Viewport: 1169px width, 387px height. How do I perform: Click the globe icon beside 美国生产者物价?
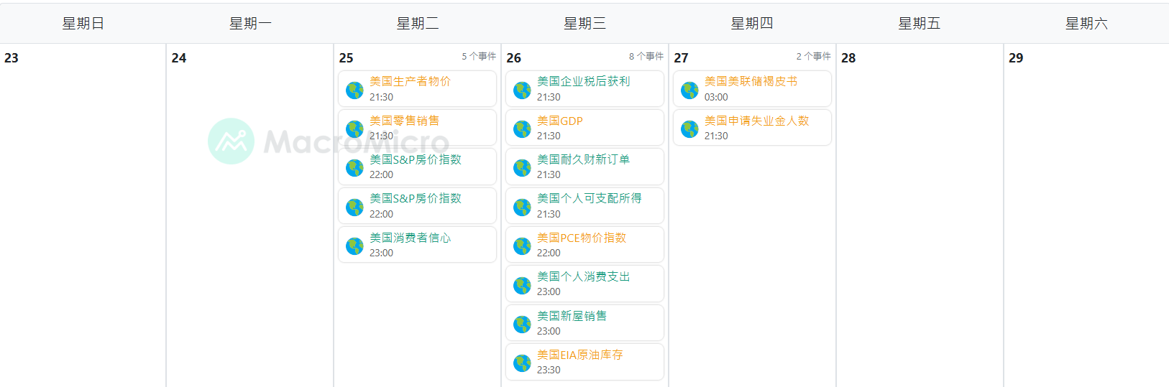coord(354,90)
